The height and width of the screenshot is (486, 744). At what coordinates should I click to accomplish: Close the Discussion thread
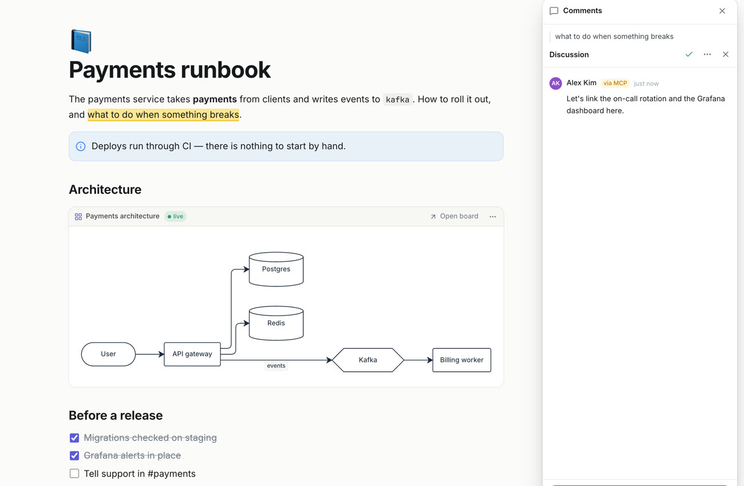(726, 54)
